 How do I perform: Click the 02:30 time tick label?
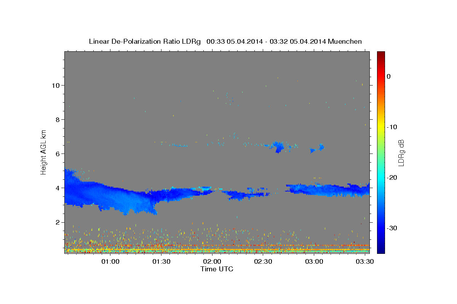(263, 262)
